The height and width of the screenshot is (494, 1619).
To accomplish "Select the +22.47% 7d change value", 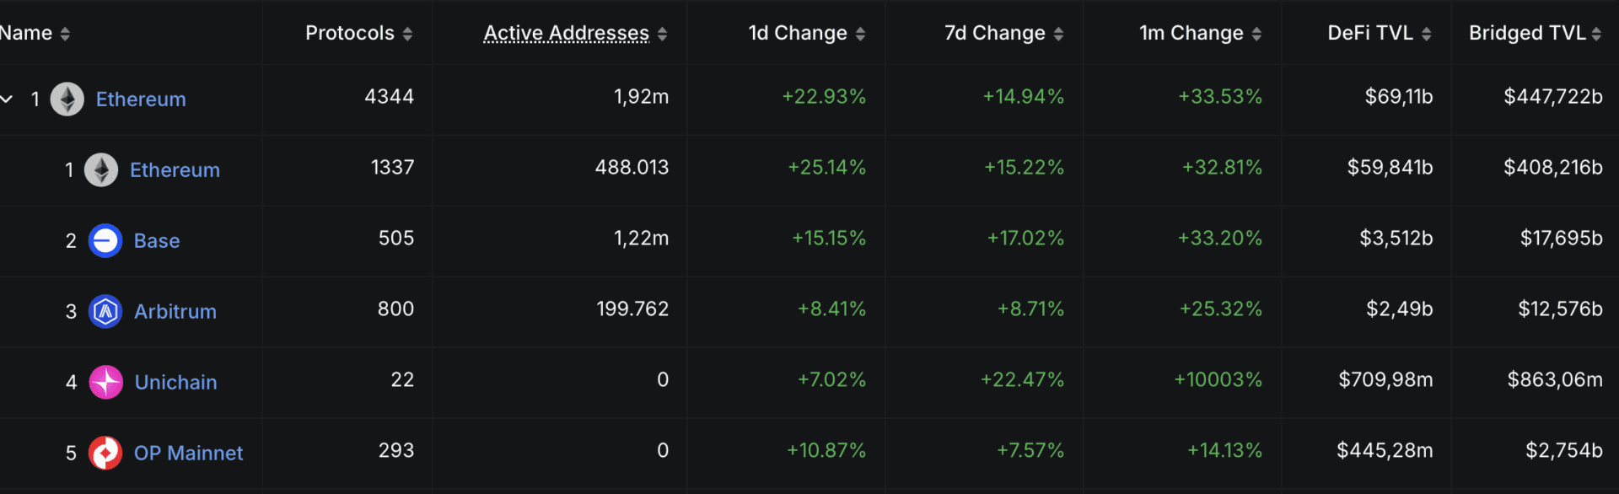I will (x=1022, y=380).
